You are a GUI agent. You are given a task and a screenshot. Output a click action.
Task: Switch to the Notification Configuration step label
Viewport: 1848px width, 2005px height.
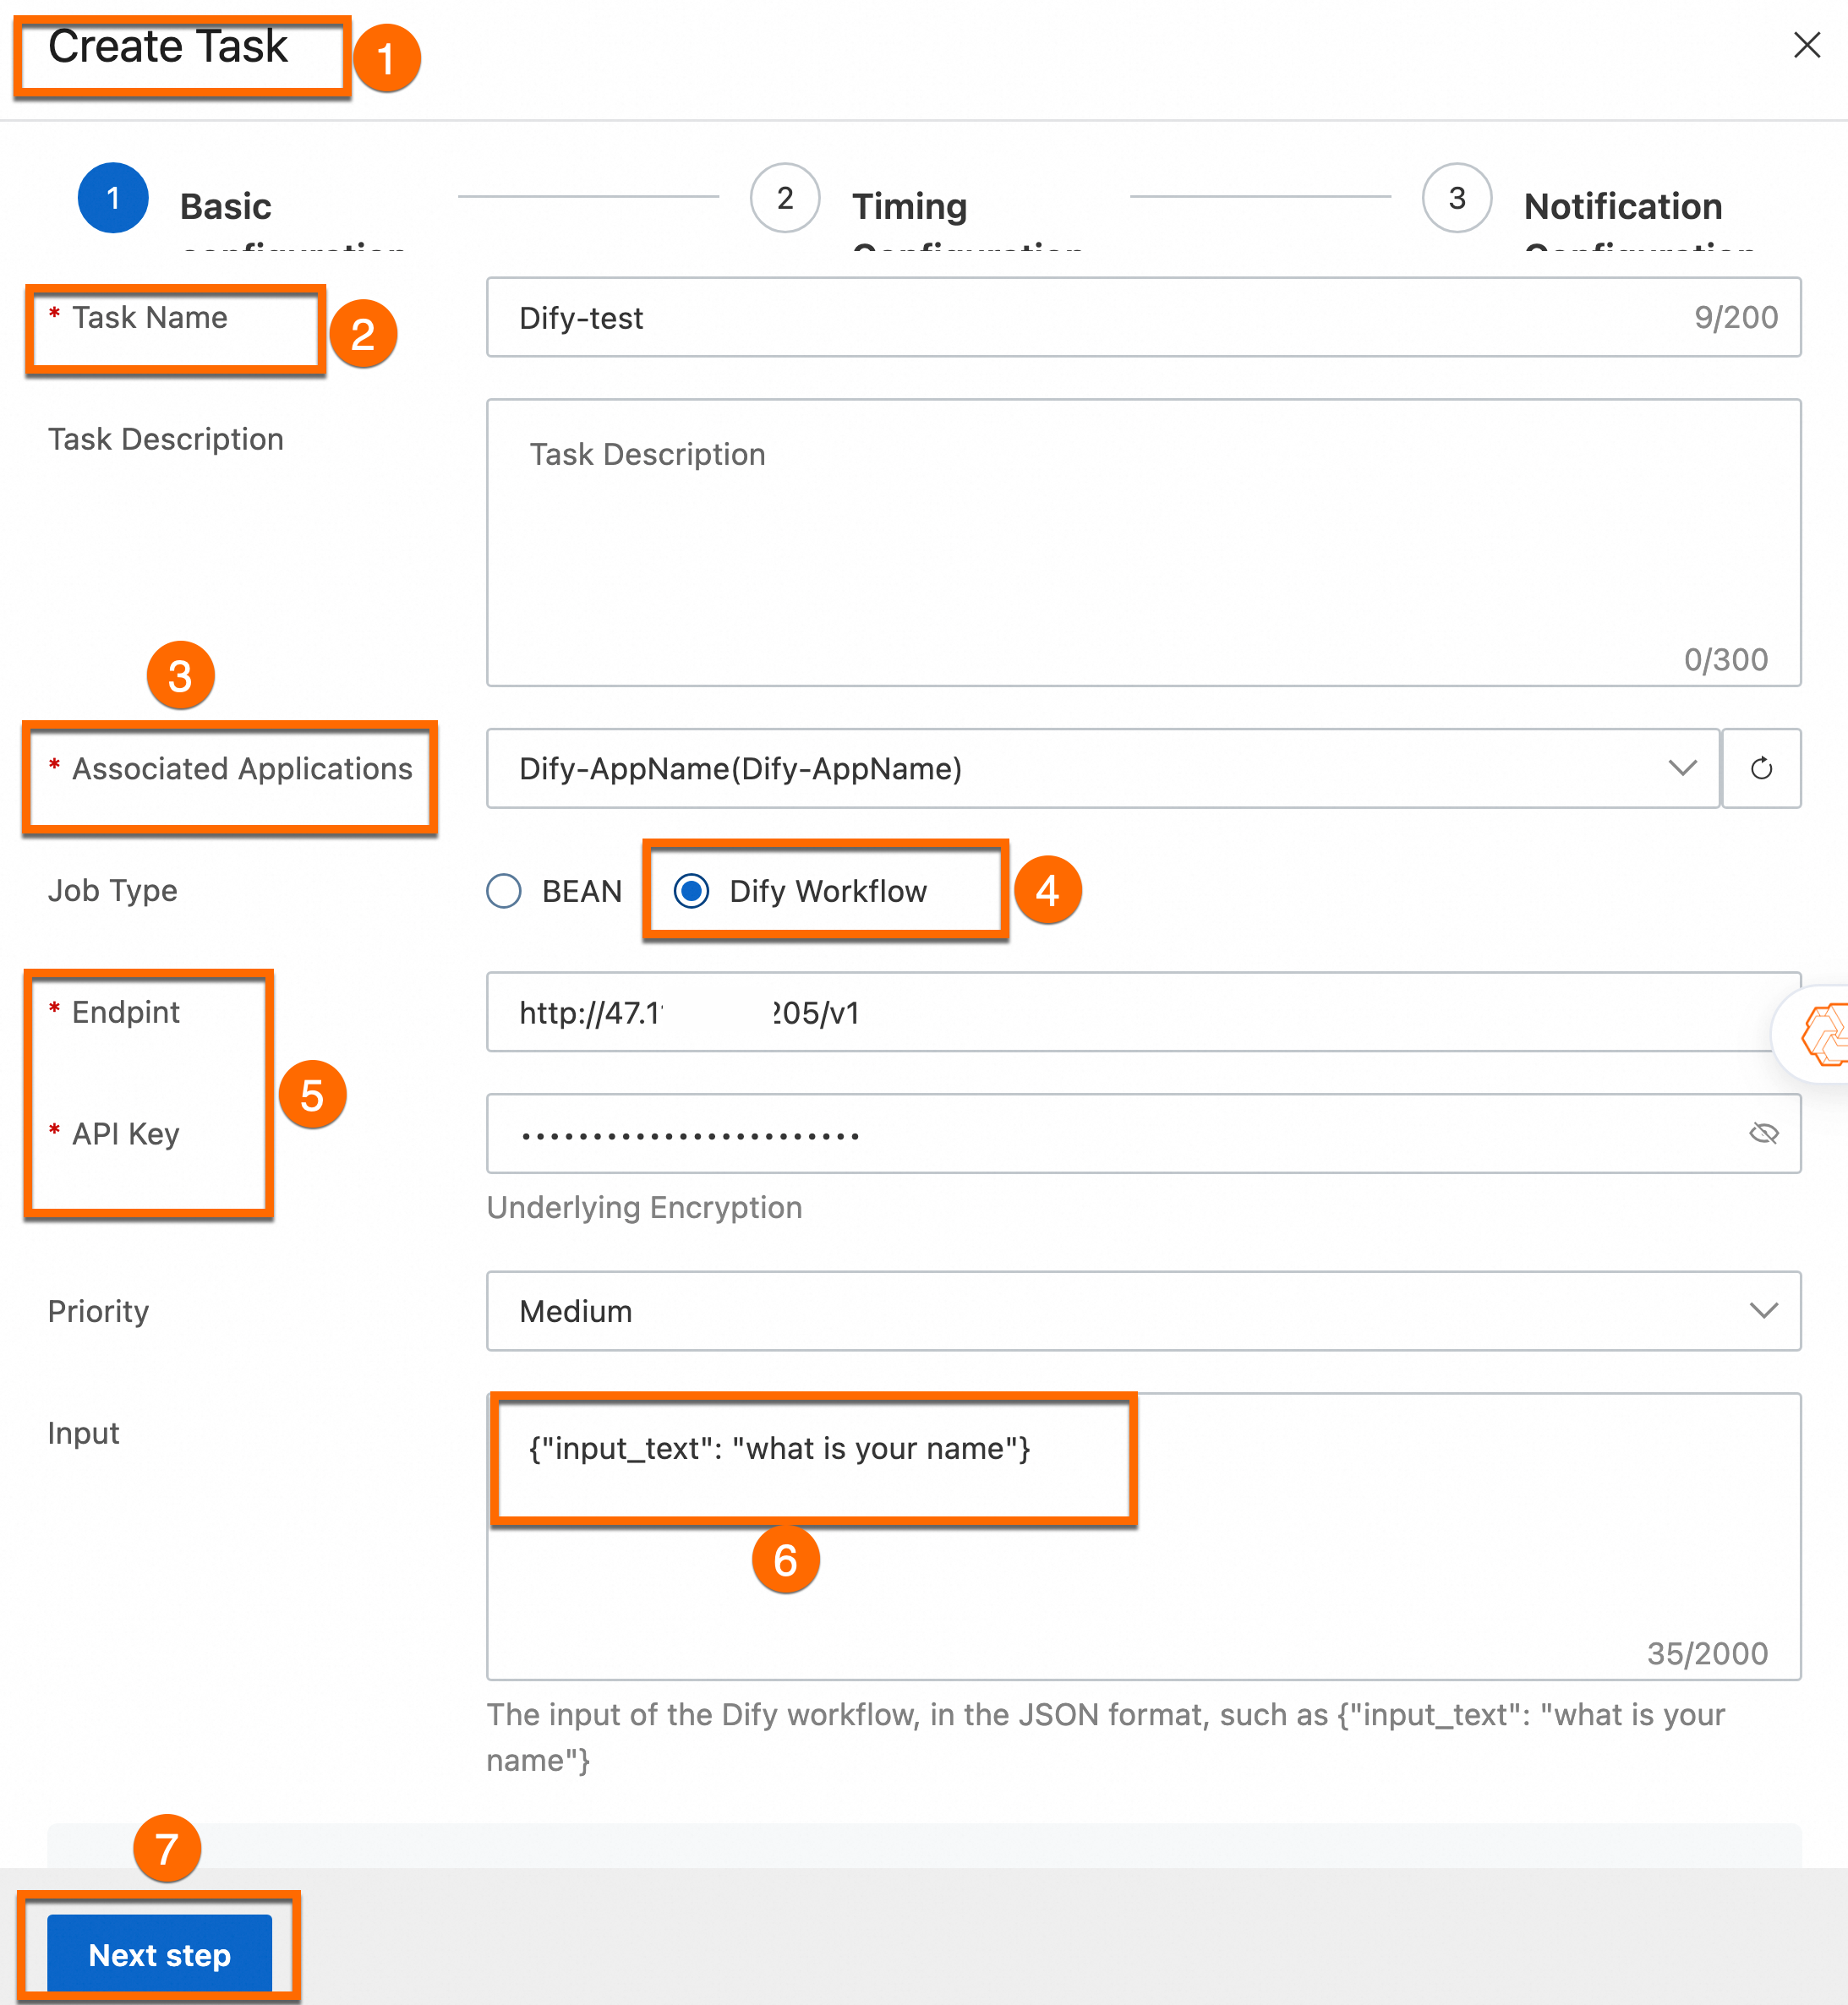pyautogui.click(x=1622, y=207)
